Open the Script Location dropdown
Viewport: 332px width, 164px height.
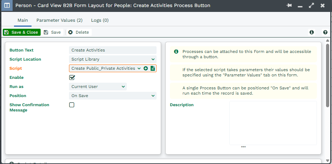pyautogui.click(x=113, y=59)
